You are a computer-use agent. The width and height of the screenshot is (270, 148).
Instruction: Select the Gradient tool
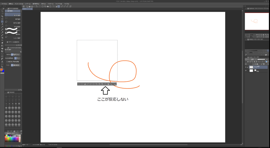point(2,51)
